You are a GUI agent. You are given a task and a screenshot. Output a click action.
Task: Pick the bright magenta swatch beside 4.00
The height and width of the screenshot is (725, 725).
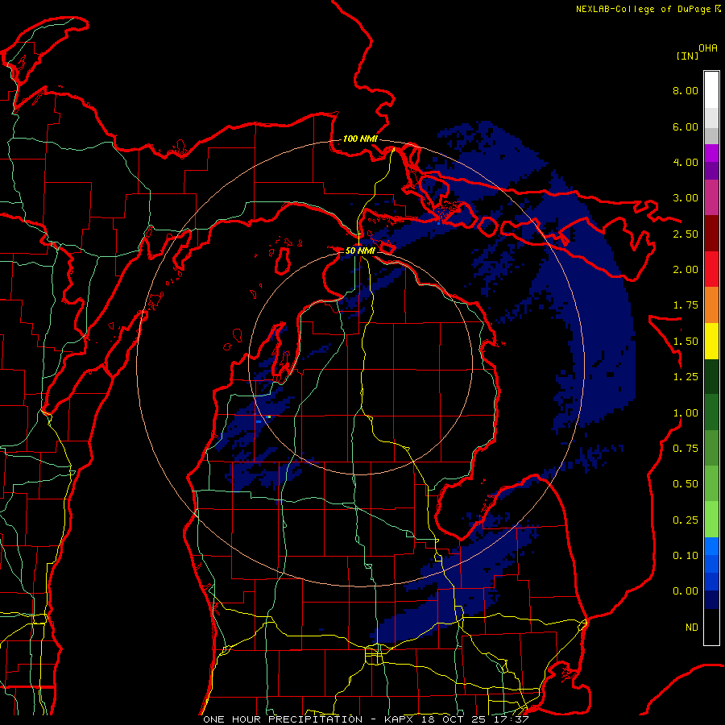tap(711, 153)
